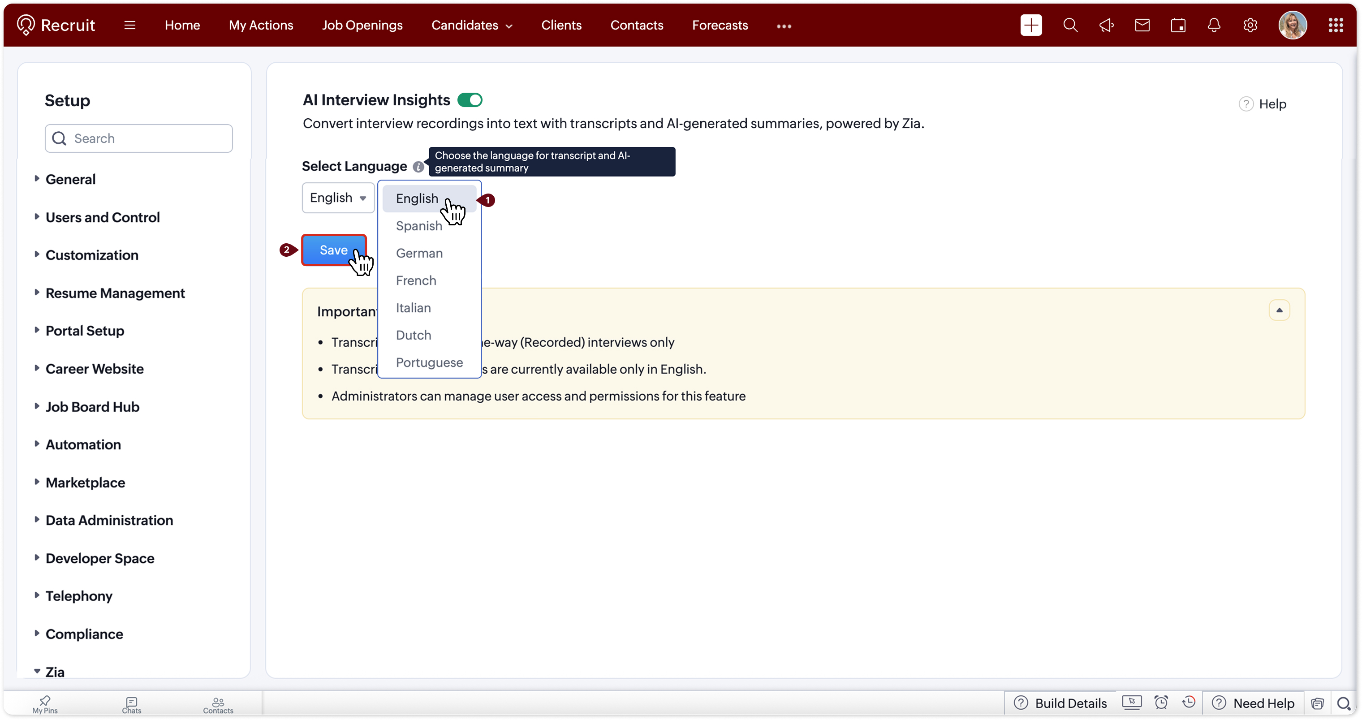Viewport: 1362px width, 720px height.
Task: Open the announcements megaphone icon
Action: [x=1106, y=25]
